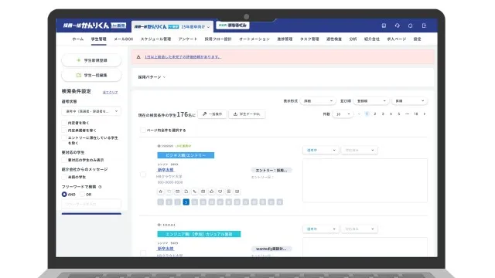Click 学生一括編集 button
Screen dimensions: 495x278
[91, 76]
